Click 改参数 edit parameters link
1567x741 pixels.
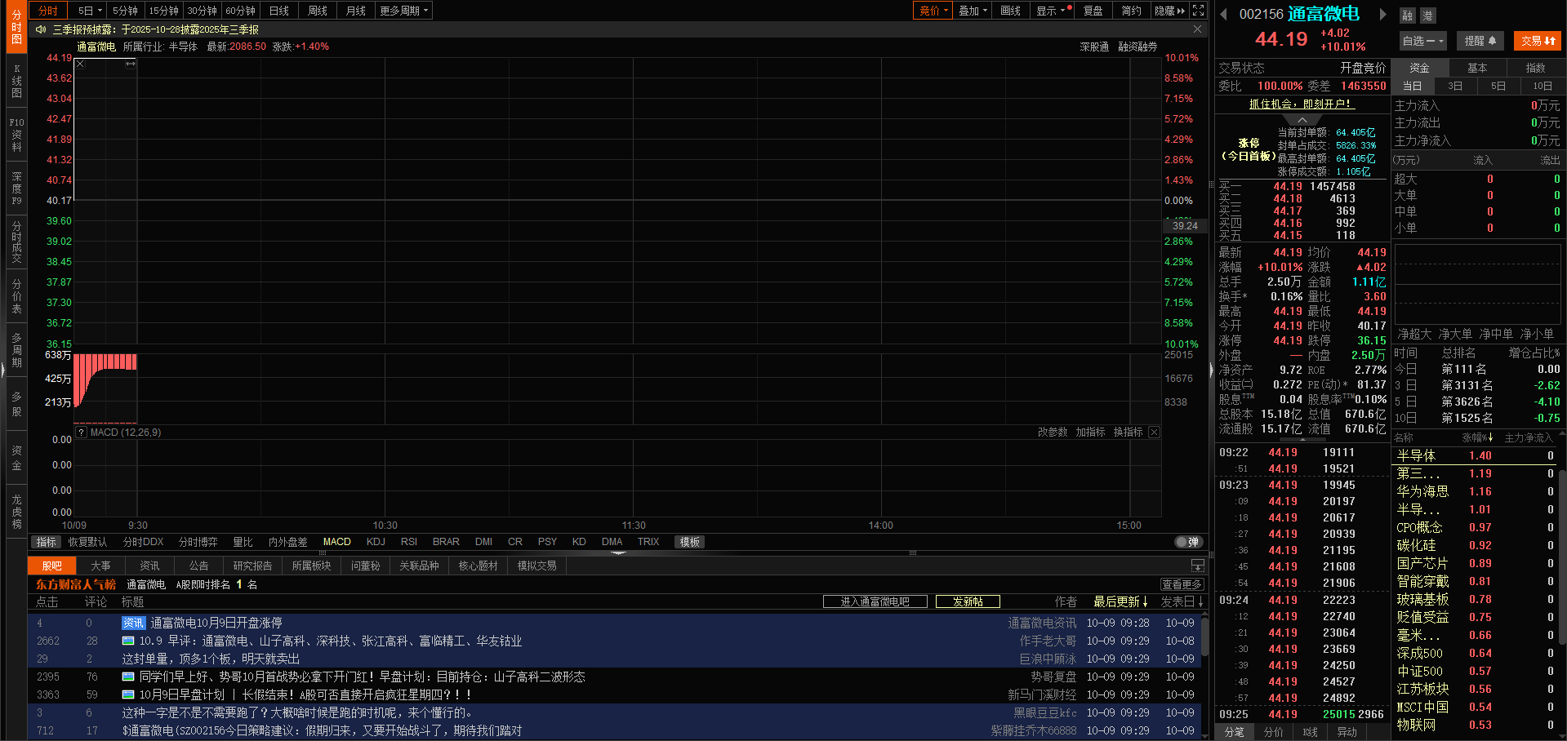point(1053,433)
